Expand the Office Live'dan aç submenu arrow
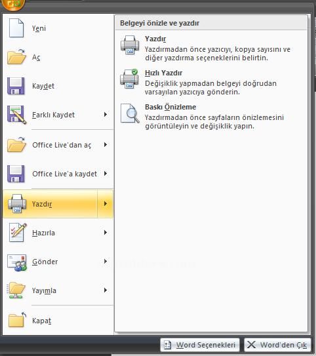Screen dimensions: 316x356 (106, 145)
